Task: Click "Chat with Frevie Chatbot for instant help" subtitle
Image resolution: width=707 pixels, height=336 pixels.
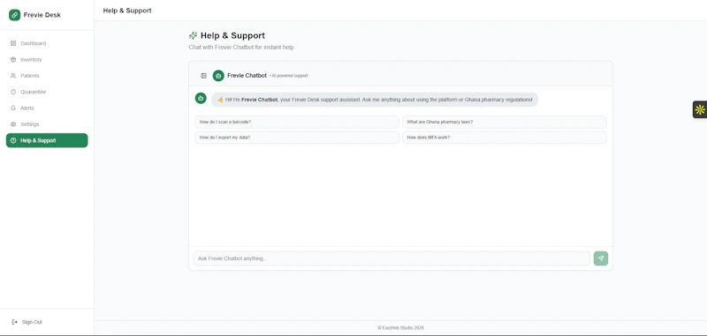Action: pos(241,48)
